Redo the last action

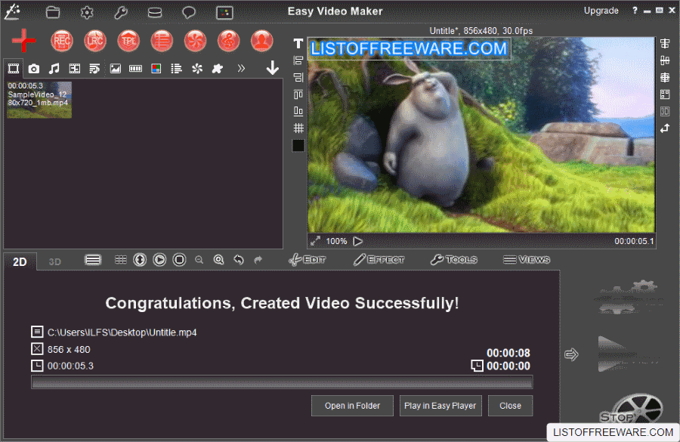[x=258, y=260]
